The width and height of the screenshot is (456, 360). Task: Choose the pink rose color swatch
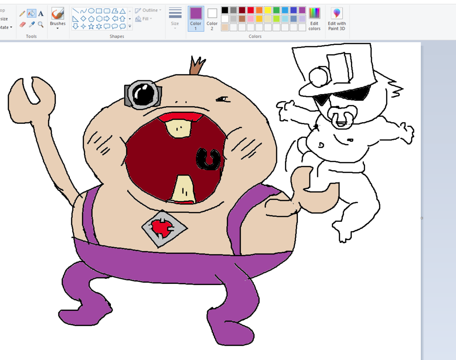[x=251, y=19]
